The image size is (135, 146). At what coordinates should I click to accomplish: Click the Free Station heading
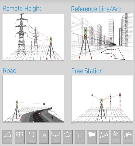pyautogui.click(x=87, y=71)
